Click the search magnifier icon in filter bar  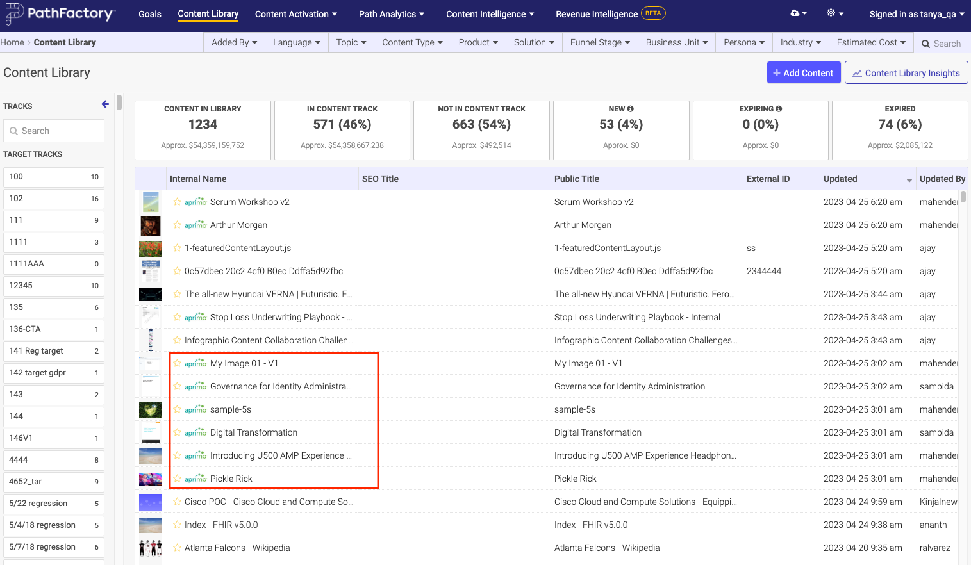pos(925,44)
